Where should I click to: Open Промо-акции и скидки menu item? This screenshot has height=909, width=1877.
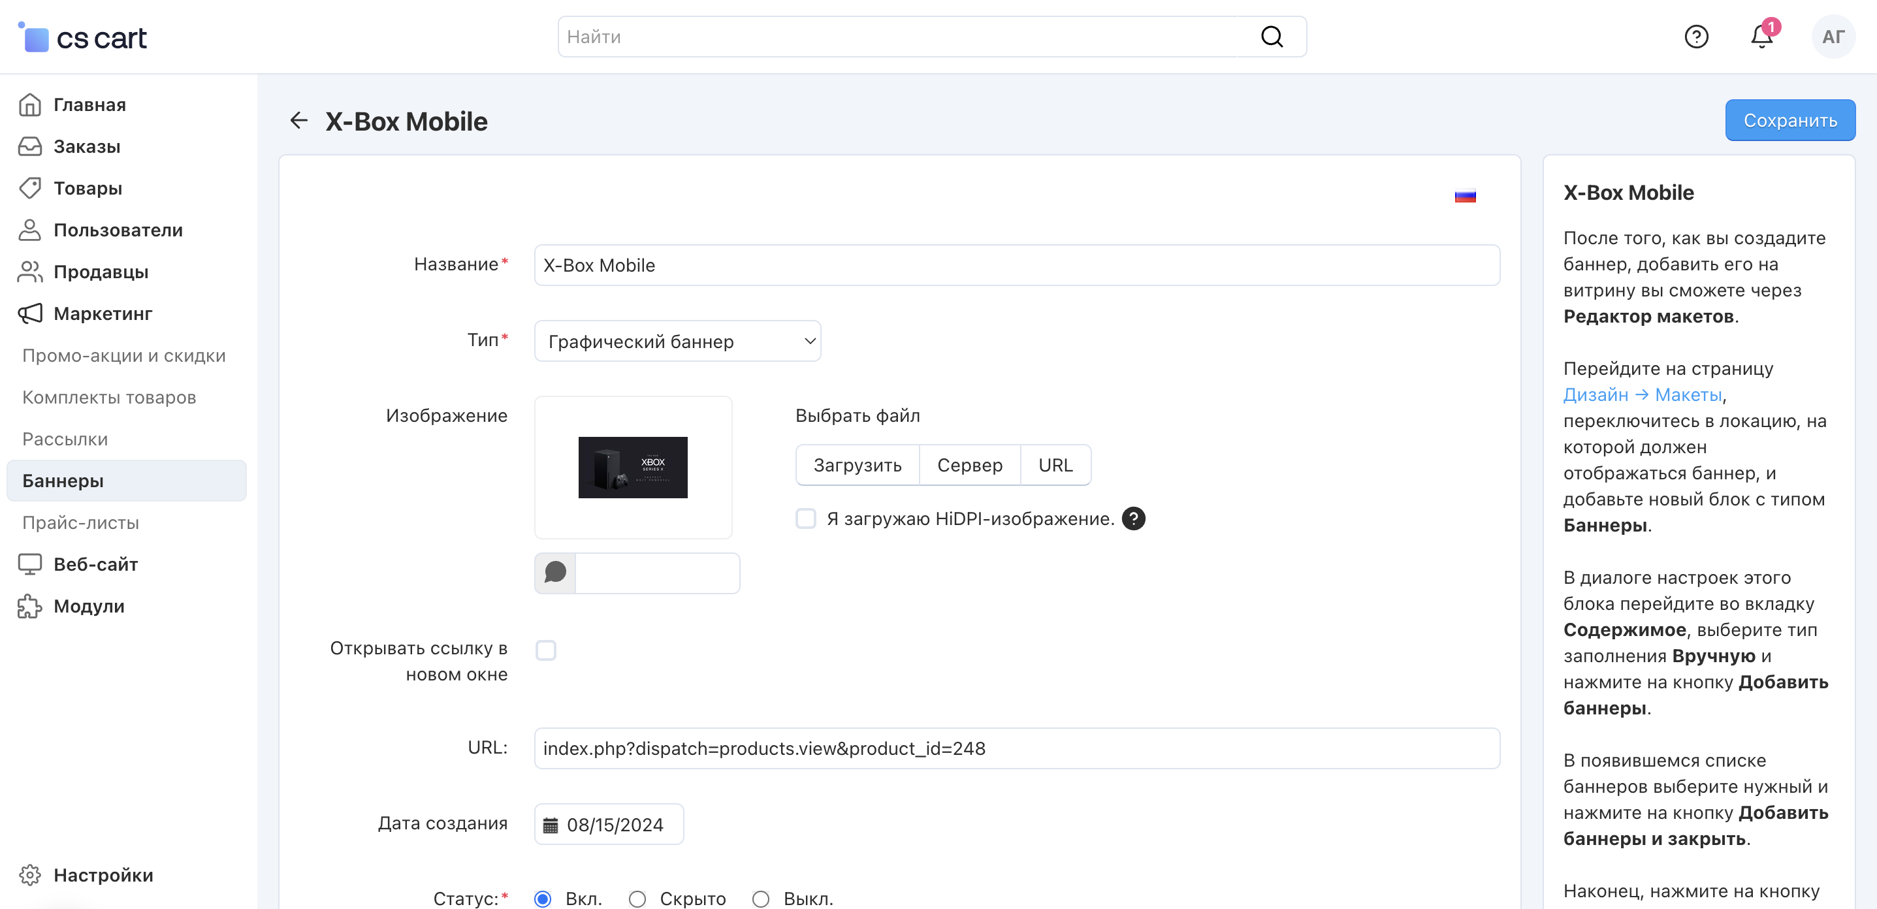pos(124,355)
